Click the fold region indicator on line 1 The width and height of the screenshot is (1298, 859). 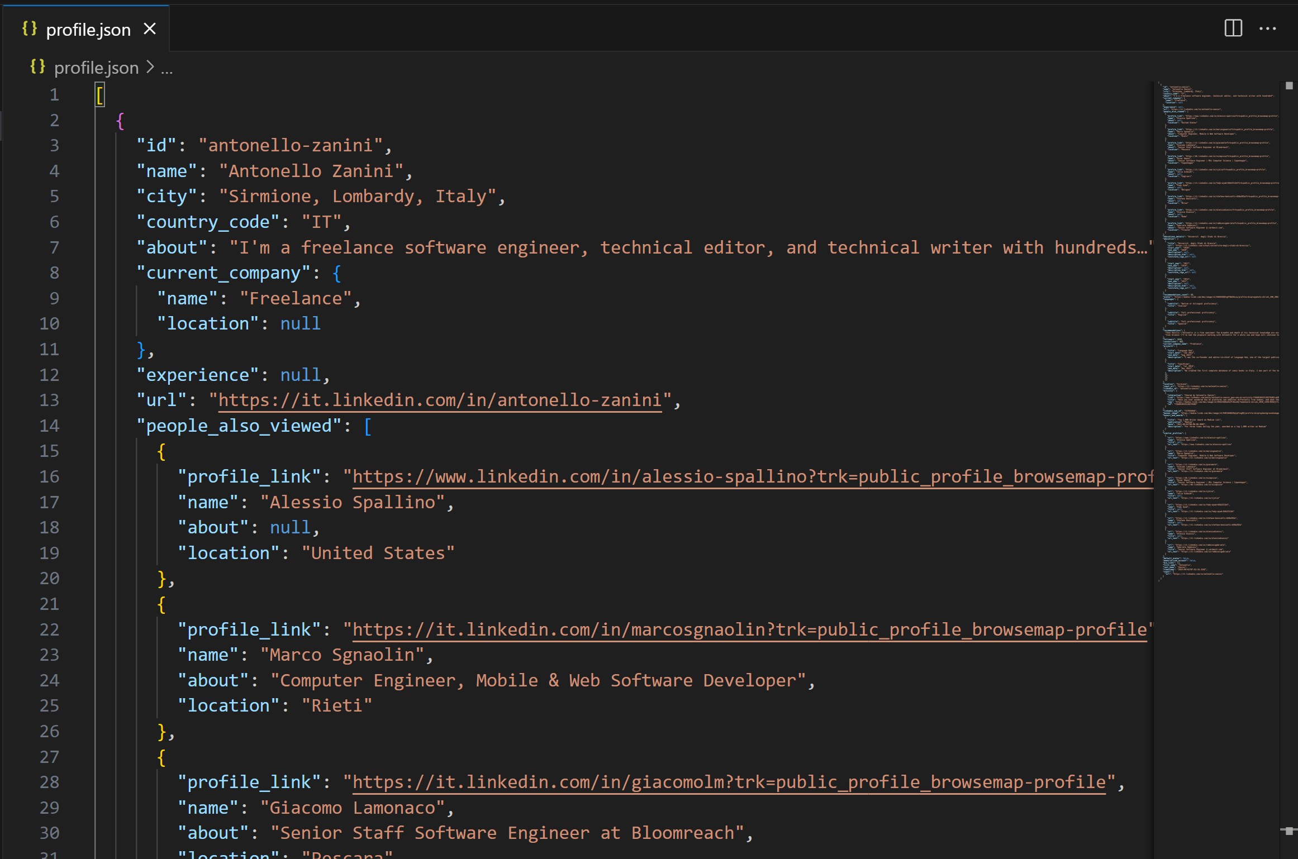click(81, 94)
